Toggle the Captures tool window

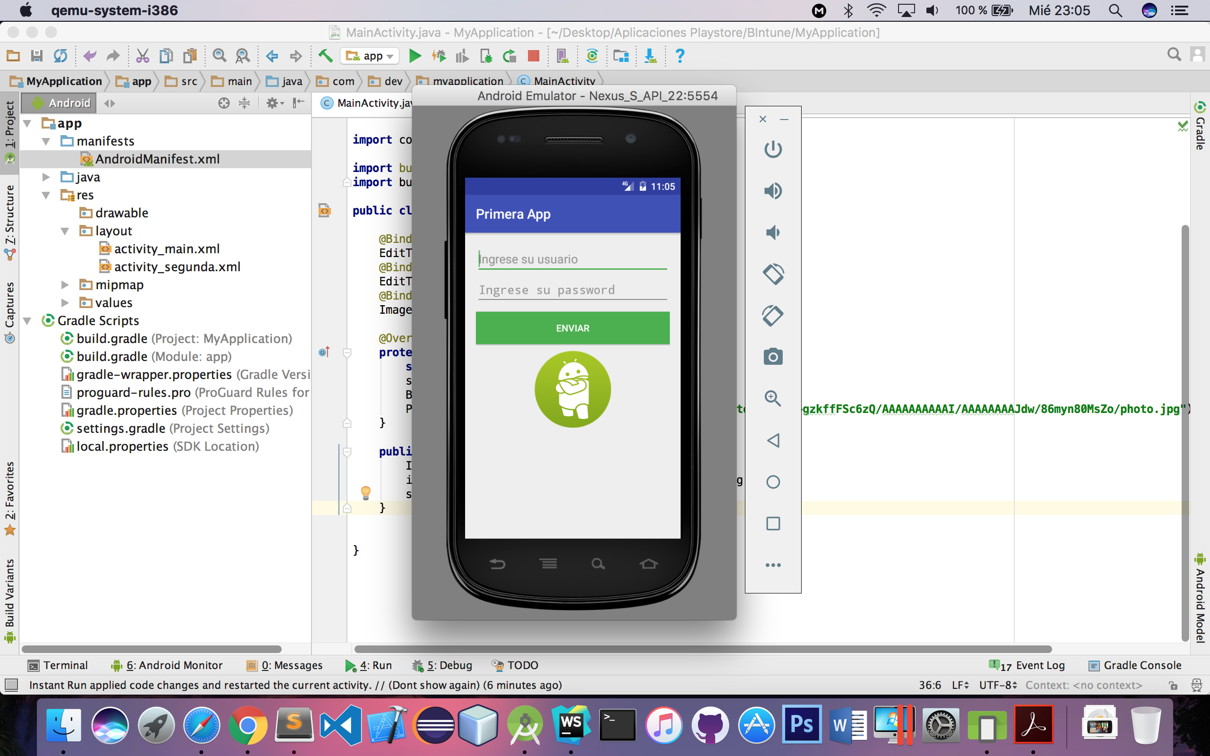click(9, 312)
